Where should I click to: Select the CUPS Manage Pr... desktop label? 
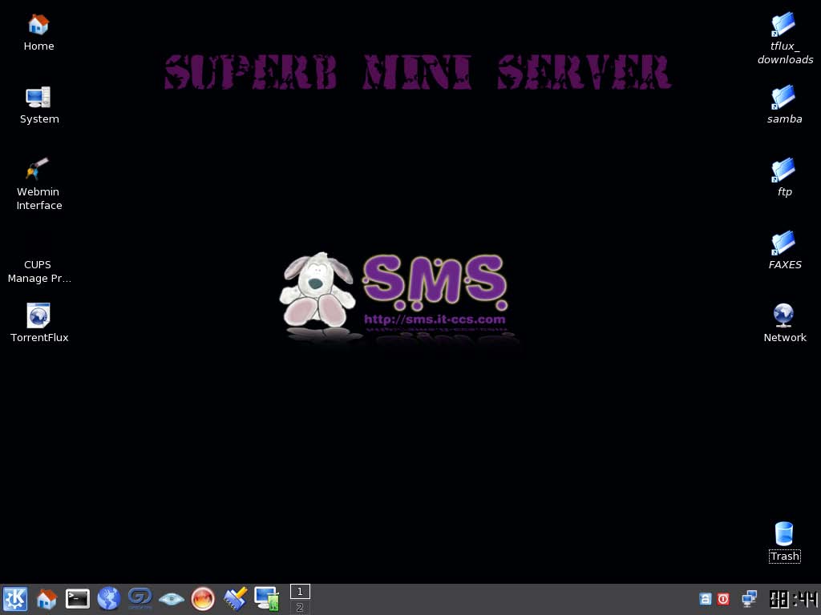tap(39, 271)
